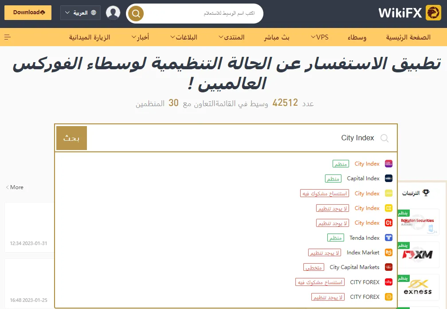
Task: Click the Index Market broker logo
Action: pyautogui.click(x=388, y=252)
